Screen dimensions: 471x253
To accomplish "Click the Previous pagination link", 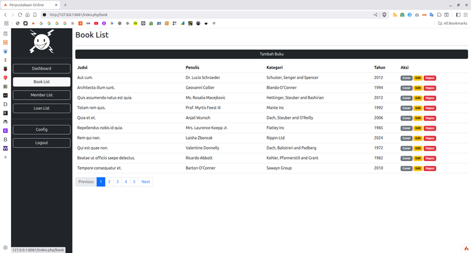I will point(86,181).
